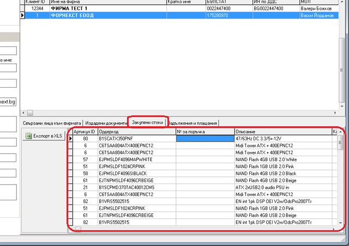This screenshot has width=349, height=246.
Task: Click left arrow of clients grid scrollbar
Action: tap(23, 113)
